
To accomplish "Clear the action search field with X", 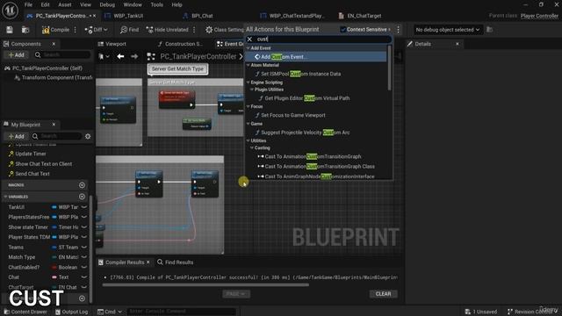I will [x=249, y=39].
